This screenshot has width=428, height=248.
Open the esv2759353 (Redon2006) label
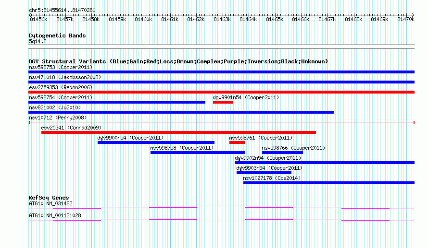pyautogui.click(x=61, y=87)
